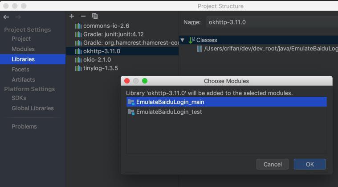Click the copy library icon
The height and width of the screenshot is (187, 338).
click(x=95, y=16)
